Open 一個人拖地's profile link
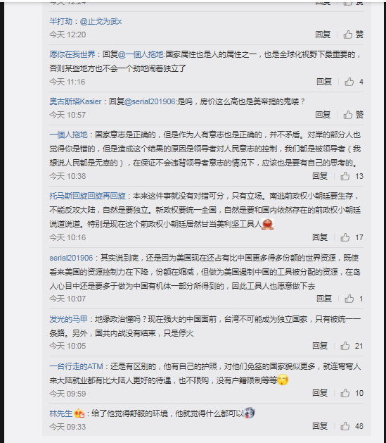The height and width of the screenshot is (443, 386). point(68,135)
